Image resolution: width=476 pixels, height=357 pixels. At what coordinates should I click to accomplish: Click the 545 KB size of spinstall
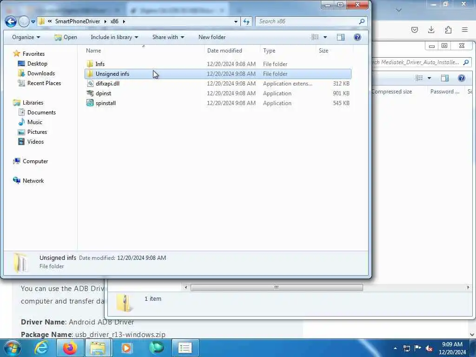(341, 103)
